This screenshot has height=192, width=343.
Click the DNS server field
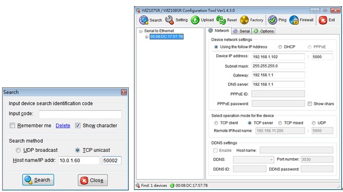click(x=278, y=84)
